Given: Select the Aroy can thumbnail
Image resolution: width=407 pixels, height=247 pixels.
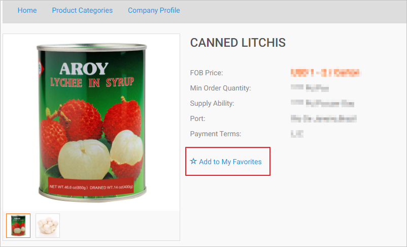Looking at the screenshot, I should tap(18, 226).
